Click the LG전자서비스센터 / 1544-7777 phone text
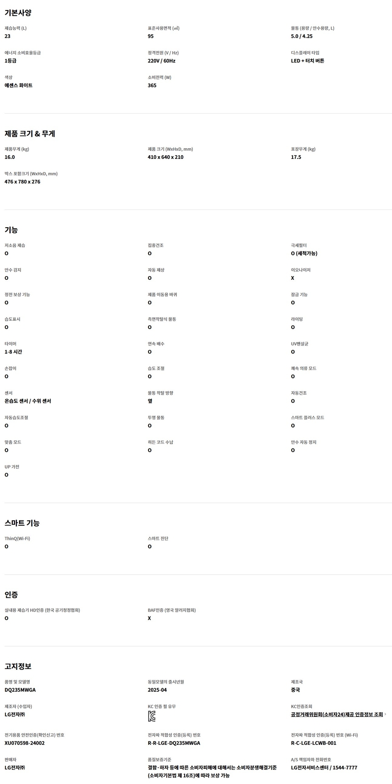Viewport: 392px width, 784px height. click(324, 768)
